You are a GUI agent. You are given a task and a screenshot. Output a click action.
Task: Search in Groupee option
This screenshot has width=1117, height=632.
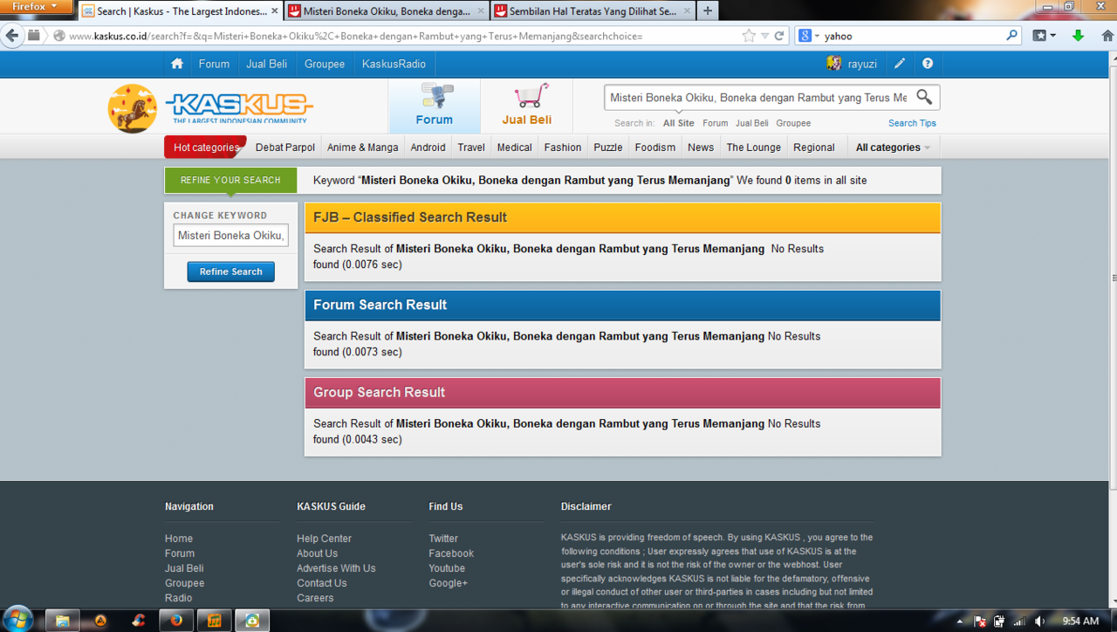coord(793,123)
